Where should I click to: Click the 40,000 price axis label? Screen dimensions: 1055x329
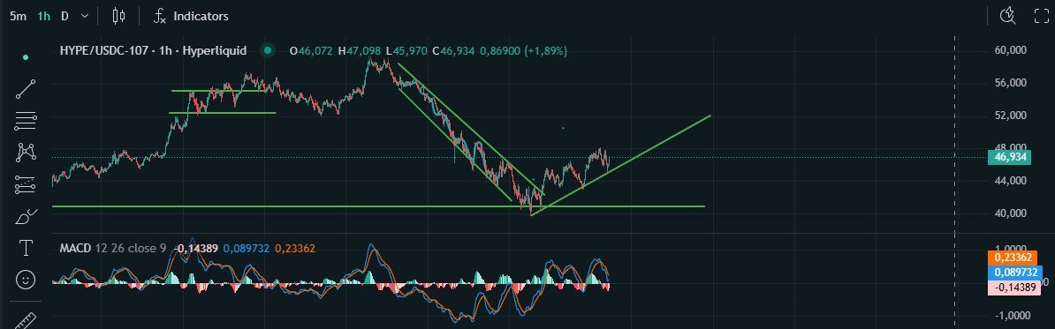click(x=1010, y=213)
